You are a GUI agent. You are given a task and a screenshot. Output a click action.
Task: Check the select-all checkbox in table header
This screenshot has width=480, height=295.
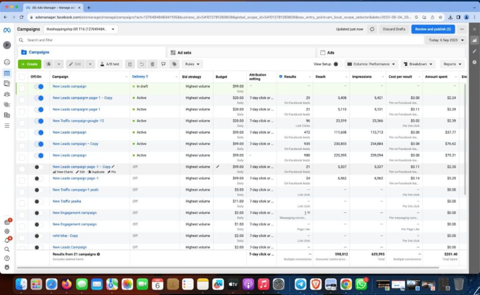pos(22,77)
